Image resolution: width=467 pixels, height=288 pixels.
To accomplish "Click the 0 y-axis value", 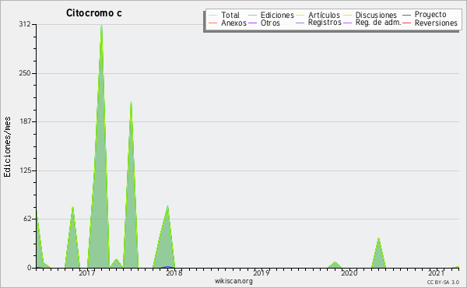I will 29,268.
